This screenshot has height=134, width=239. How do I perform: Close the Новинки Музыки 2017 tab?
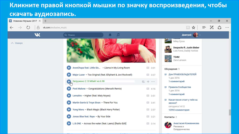(40, 21)
